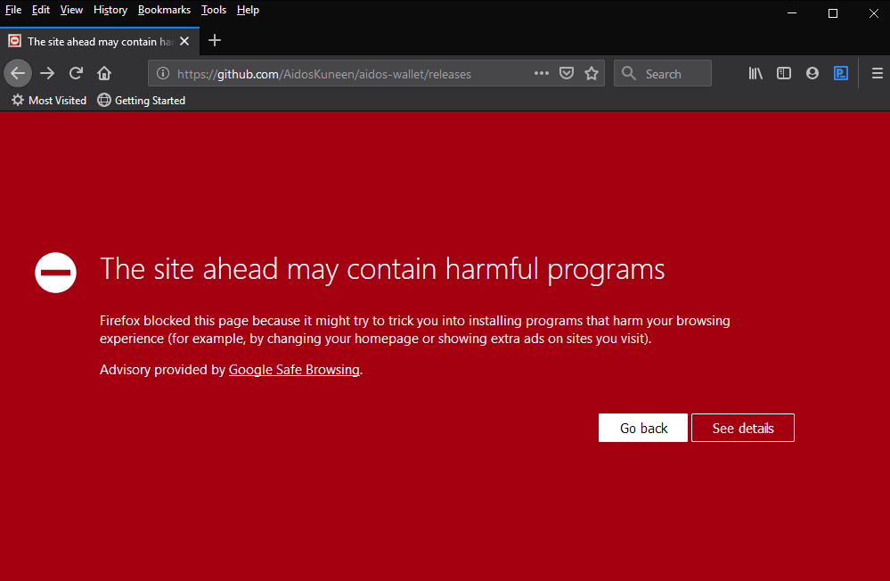Open the File menu

click(13, 10)
